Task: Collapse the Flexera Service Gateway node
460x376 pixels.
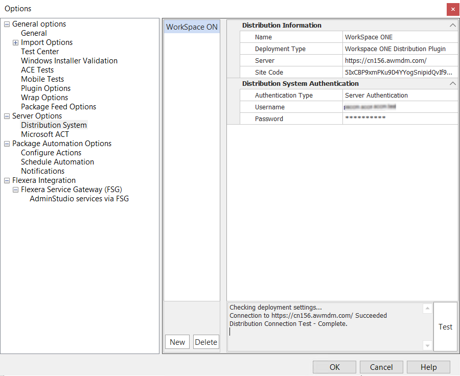Action: coord(16,190)
